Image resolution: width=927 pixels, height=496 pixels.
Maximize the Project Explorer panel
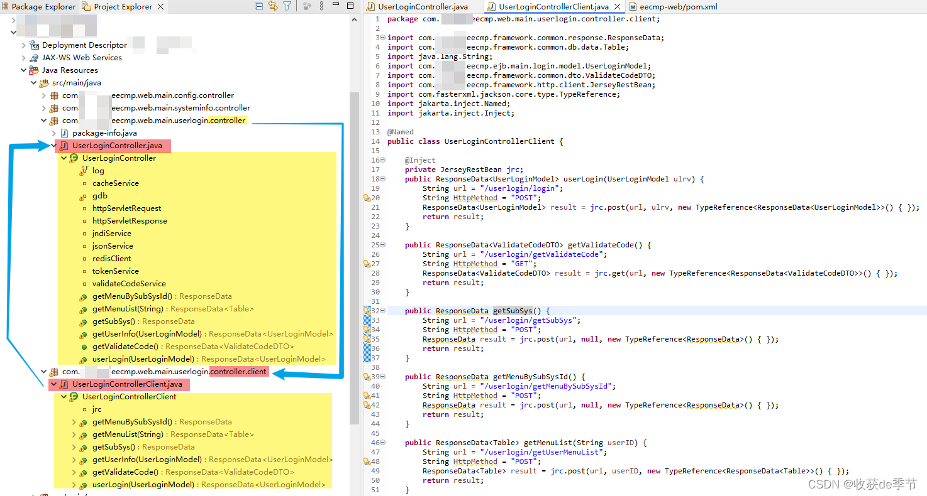tap(351, 6)
